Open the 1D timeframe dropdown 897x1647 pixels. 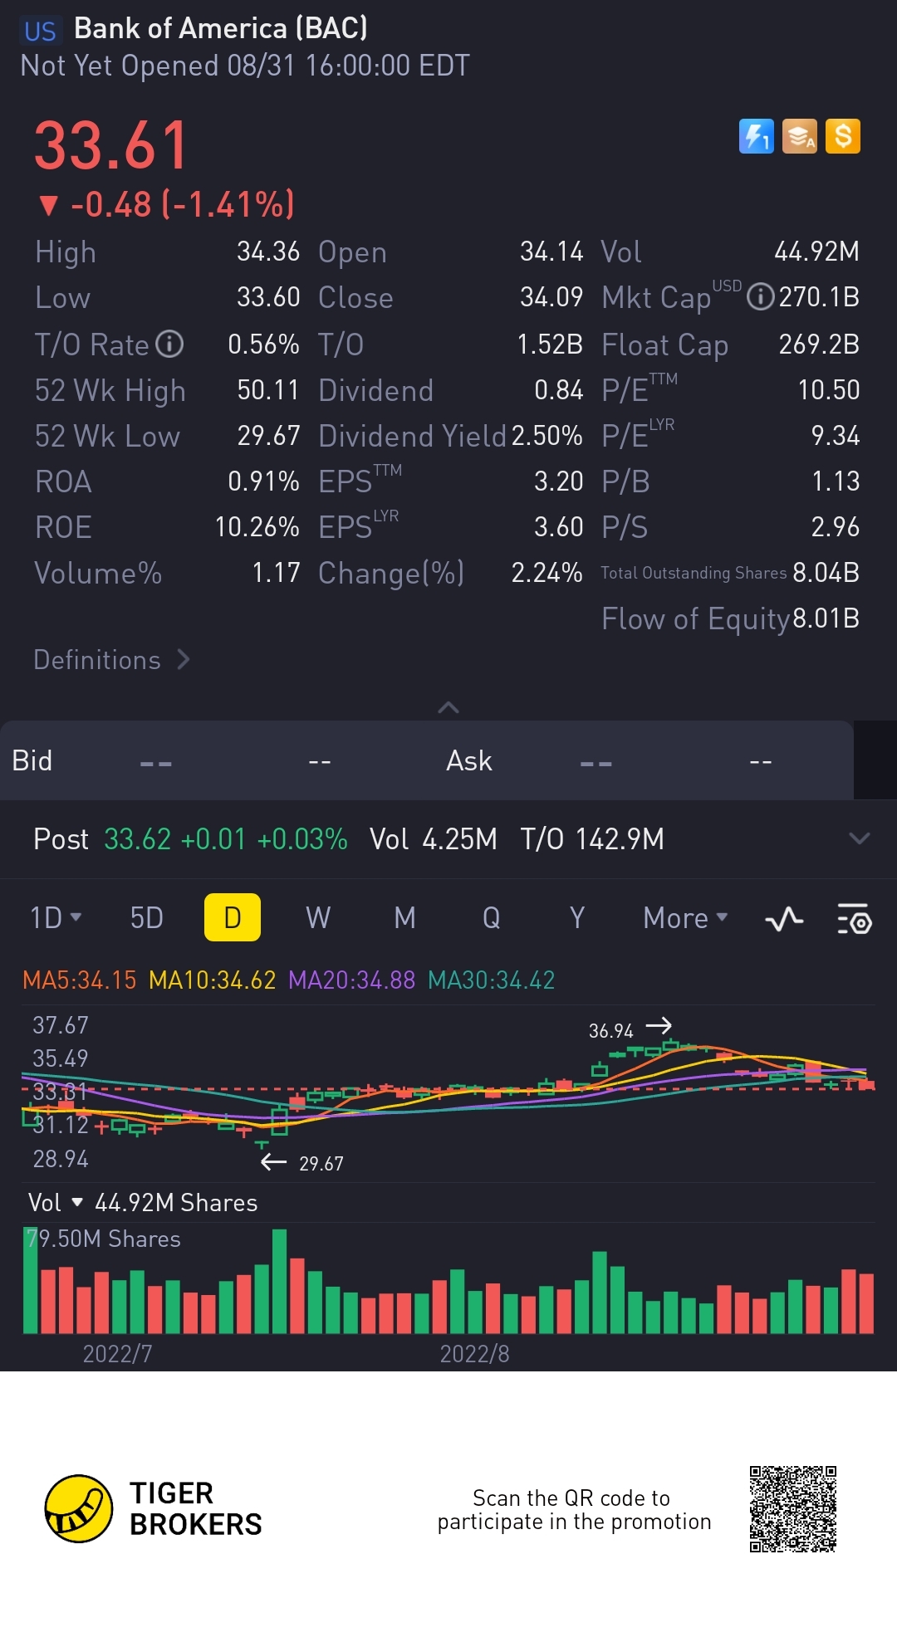[x=56, y=918]
